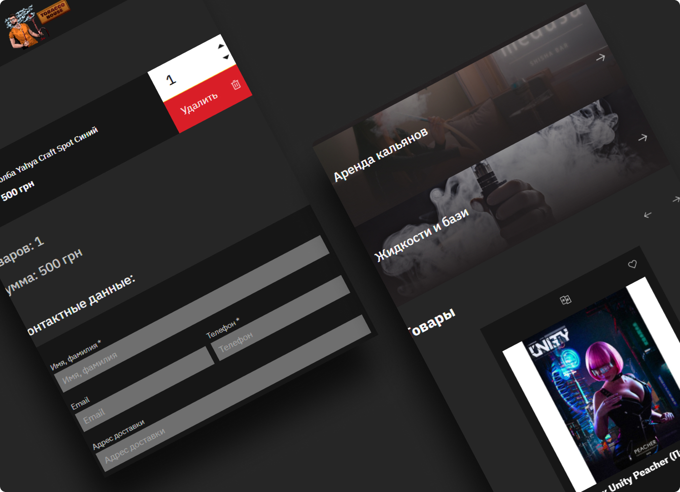680x492 pixels.
Task: Click the Сумма: 500 грн total line
Action: point(43,272)
